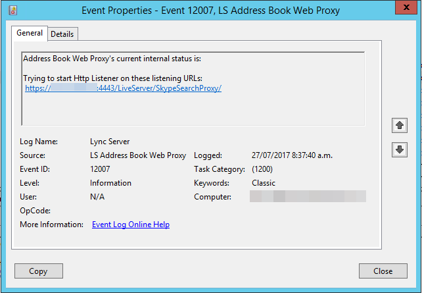The width and height of the screenshot is (422, 293).
Task: Click the down arrow for next event
Action: [x=399, y=149]
